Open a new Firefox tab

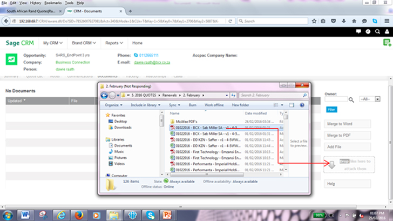click(x=130, y=11)
